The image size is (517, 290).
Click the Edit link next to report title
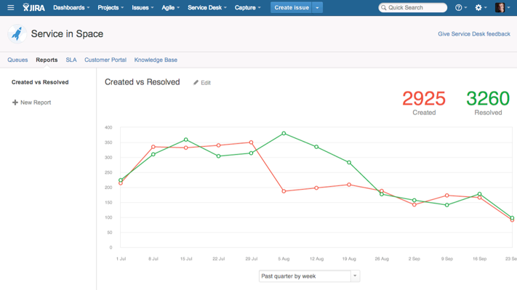click(205, 83)
